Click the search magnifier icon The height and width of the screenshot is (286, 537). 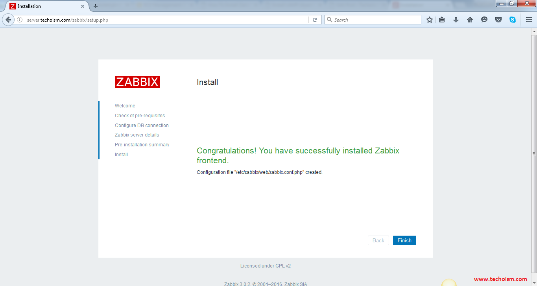[x=330, y=20]
